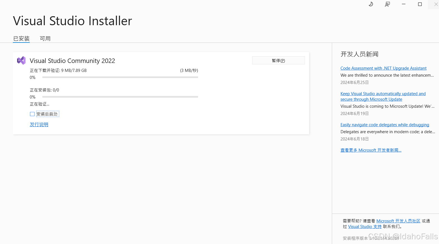Image resolution: width=439 pixels, height=244 pixels.
Task: Click the 正在安装包 progress bar
Action: pos(120,97)
